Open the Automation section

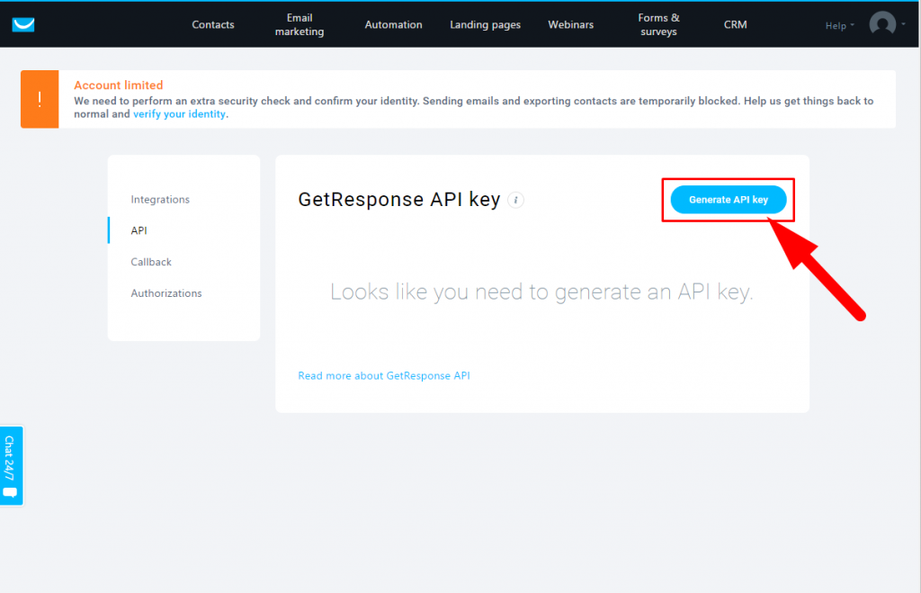394,24
